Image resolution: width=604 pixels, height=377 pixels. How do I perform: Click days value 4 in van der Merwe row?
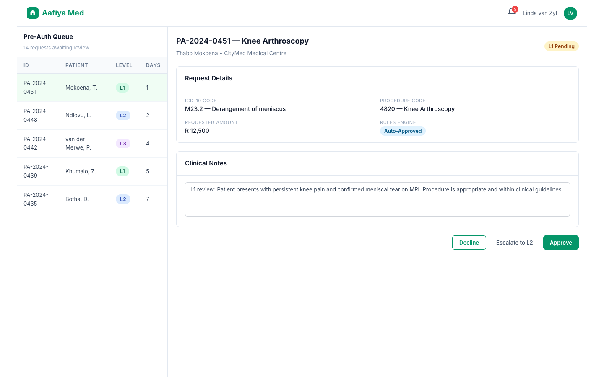point(148,143)
